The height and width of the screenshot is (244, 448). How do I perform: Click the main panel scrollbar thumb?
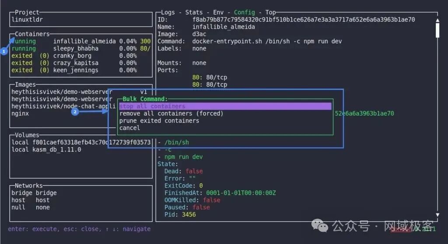click(437, 30)
